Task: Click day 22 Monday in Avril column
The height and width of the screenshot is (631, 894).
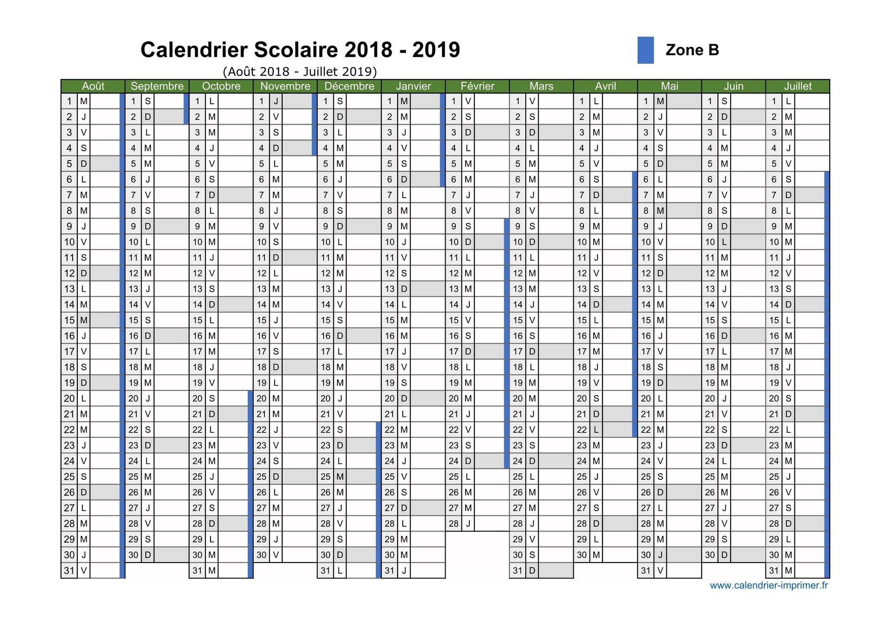Action: tap(603, 430)
